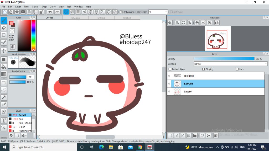The height and width of the screenshot is (151, 269).
Task: Enable crisscross grid snap
Action: pos(78,12)
